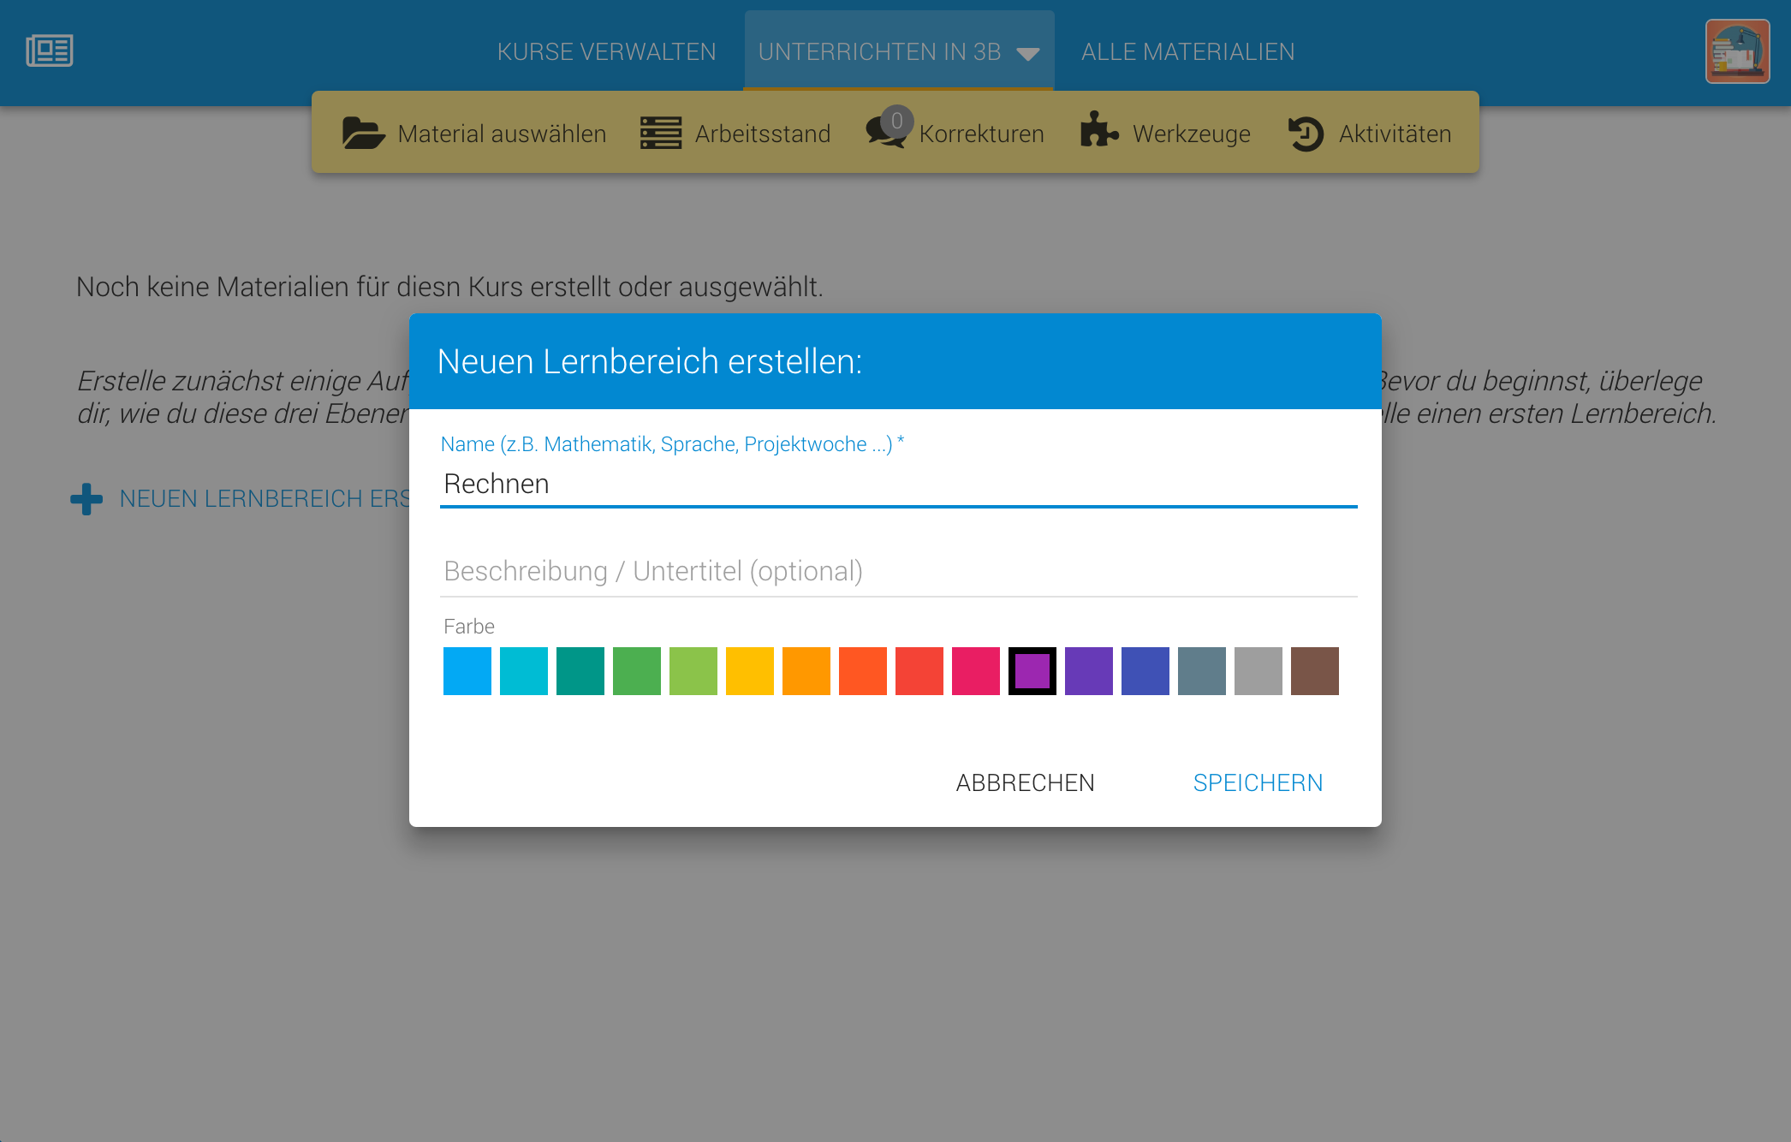Open the user avatar in top right
The image size is (1791, 1142).
point(1736,51)
